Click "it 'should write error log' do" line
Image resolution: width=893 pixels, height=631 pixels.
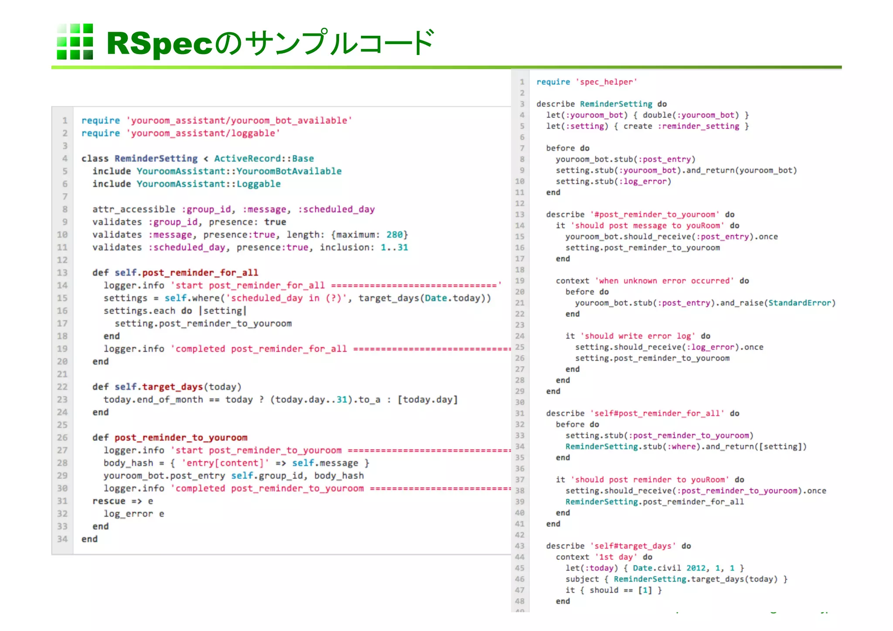(638, 336)
